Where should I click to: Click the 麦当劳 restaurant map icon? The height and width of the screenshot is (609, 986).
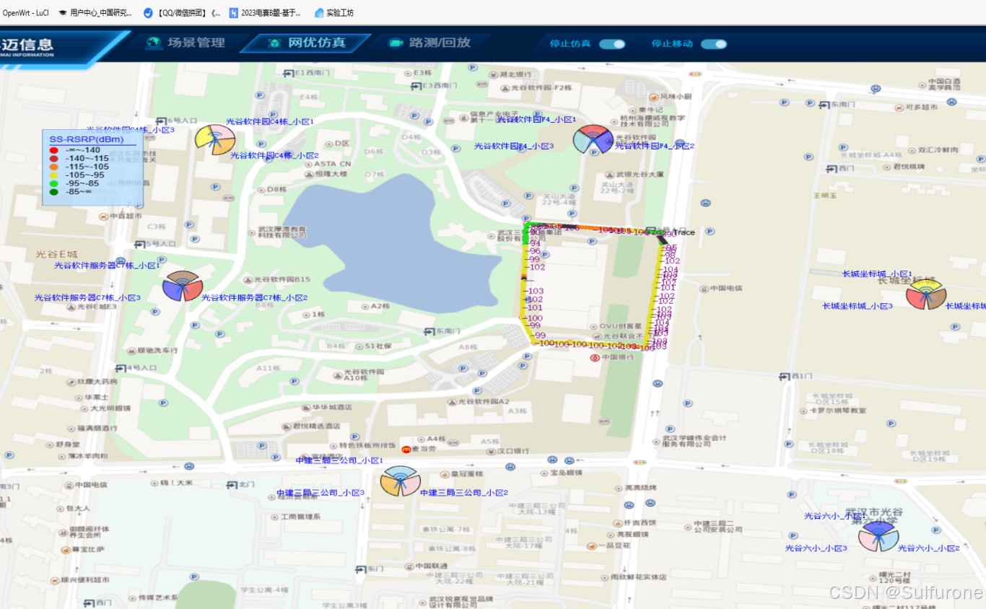point(406,449)
